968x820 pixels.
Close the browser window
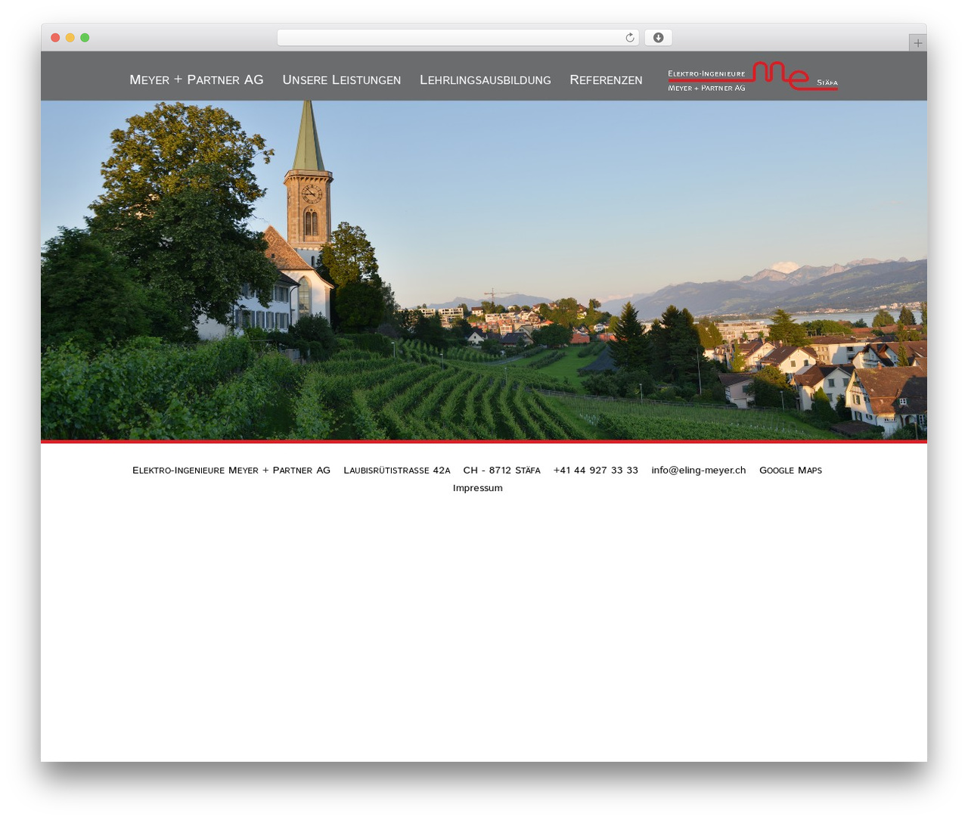pos(55,38)
